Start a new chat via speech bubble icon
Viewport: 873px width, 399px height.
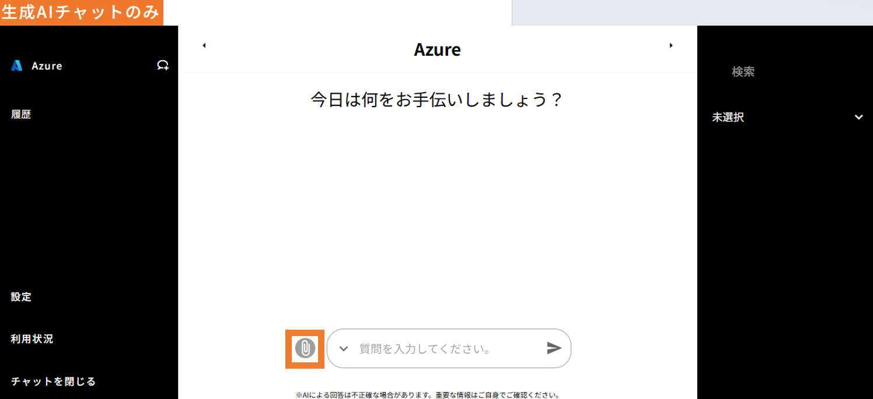point(163,66)
